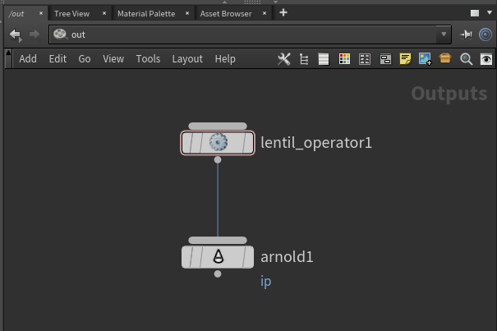Click the arnold1 name label

pyautogui.click(x=287, y=257)
